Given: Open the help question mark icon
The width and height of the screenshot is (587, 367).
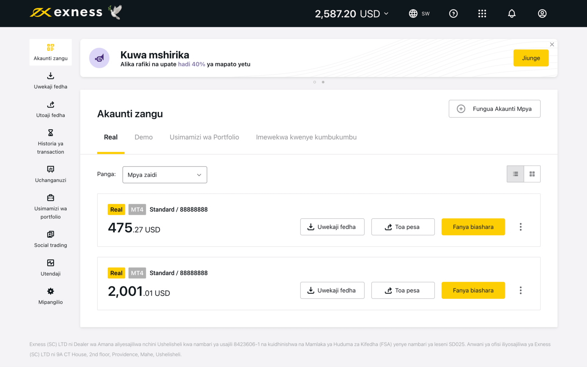Looking at the screenshot, I should 453,14.
